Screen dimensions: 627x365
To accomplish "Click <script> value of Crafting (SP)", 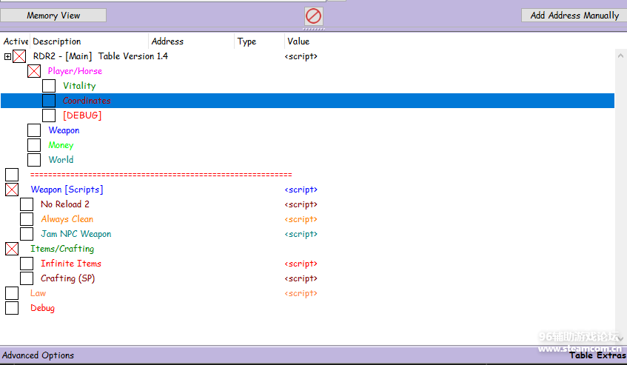I will click(x=301, y=278).
